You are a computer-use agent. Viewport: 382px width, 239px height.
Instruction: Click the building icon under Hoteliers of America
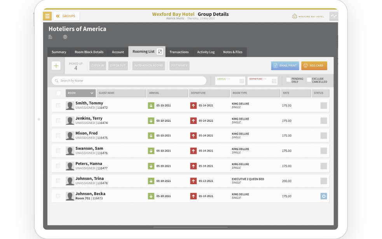click(x=50, y=37)
